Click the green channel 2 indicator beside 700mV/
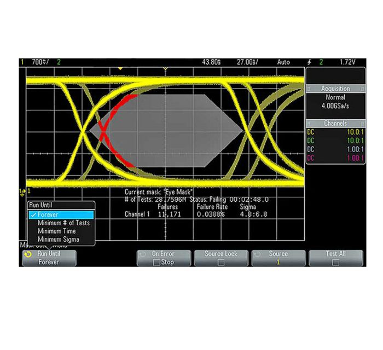 pyautogui.click(x=59, y=62)
